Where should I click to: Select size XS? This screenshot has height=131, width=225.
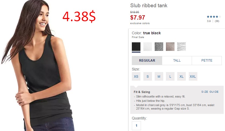(x=136, y=76)
